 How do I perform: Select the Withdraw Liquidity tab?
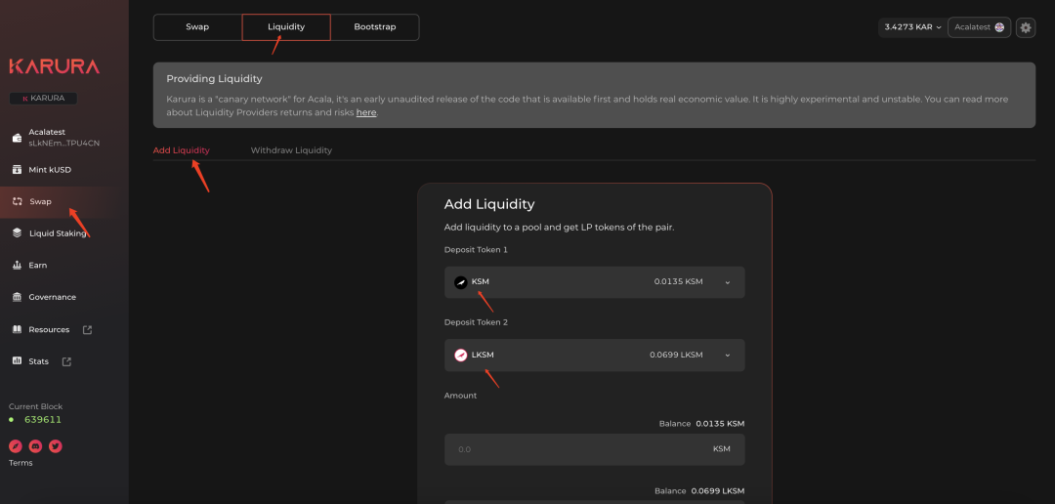pos(291,150)
